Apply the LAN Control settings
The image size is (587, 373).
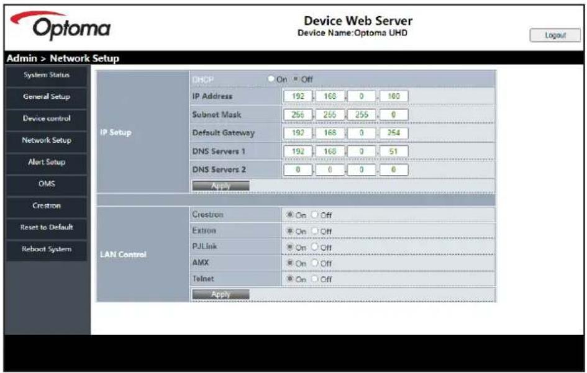[x=221, y=294]
